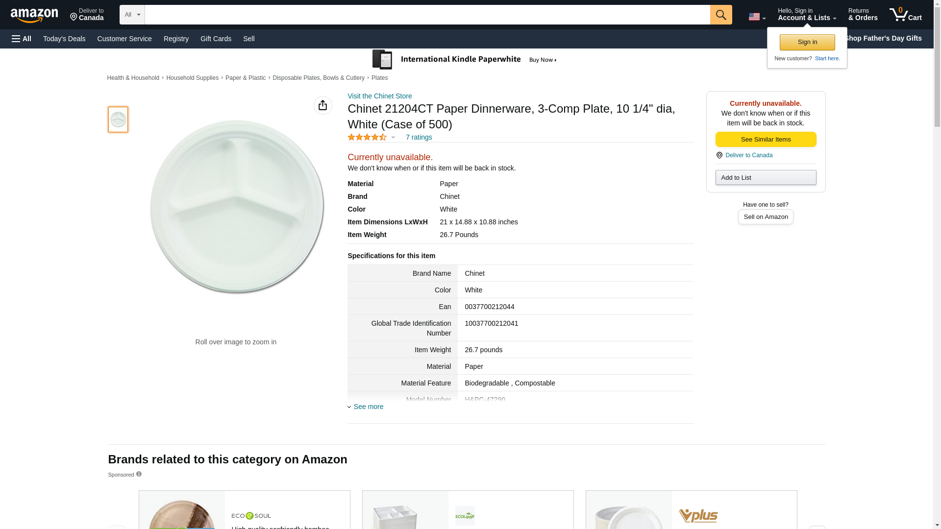Click the search magnifier button
Screen dimensions: 941x529
(x=720, y=15)
